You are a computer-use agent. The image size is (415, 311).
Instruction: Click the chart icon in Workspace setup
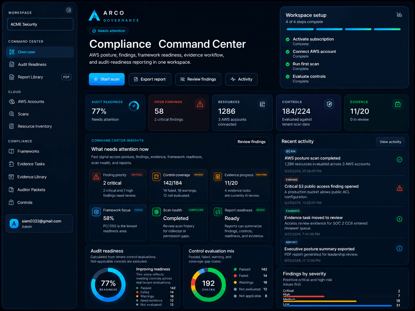point(399,14)
